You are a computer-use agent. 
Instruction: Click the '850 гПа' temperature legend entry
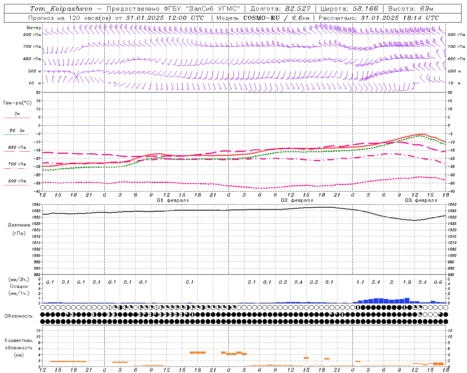point(17,148)
